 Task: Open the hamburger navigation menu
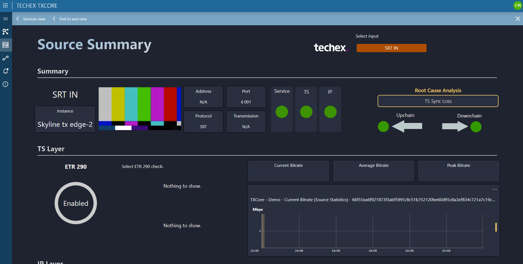pyautogui.click(x=5, y=19)
